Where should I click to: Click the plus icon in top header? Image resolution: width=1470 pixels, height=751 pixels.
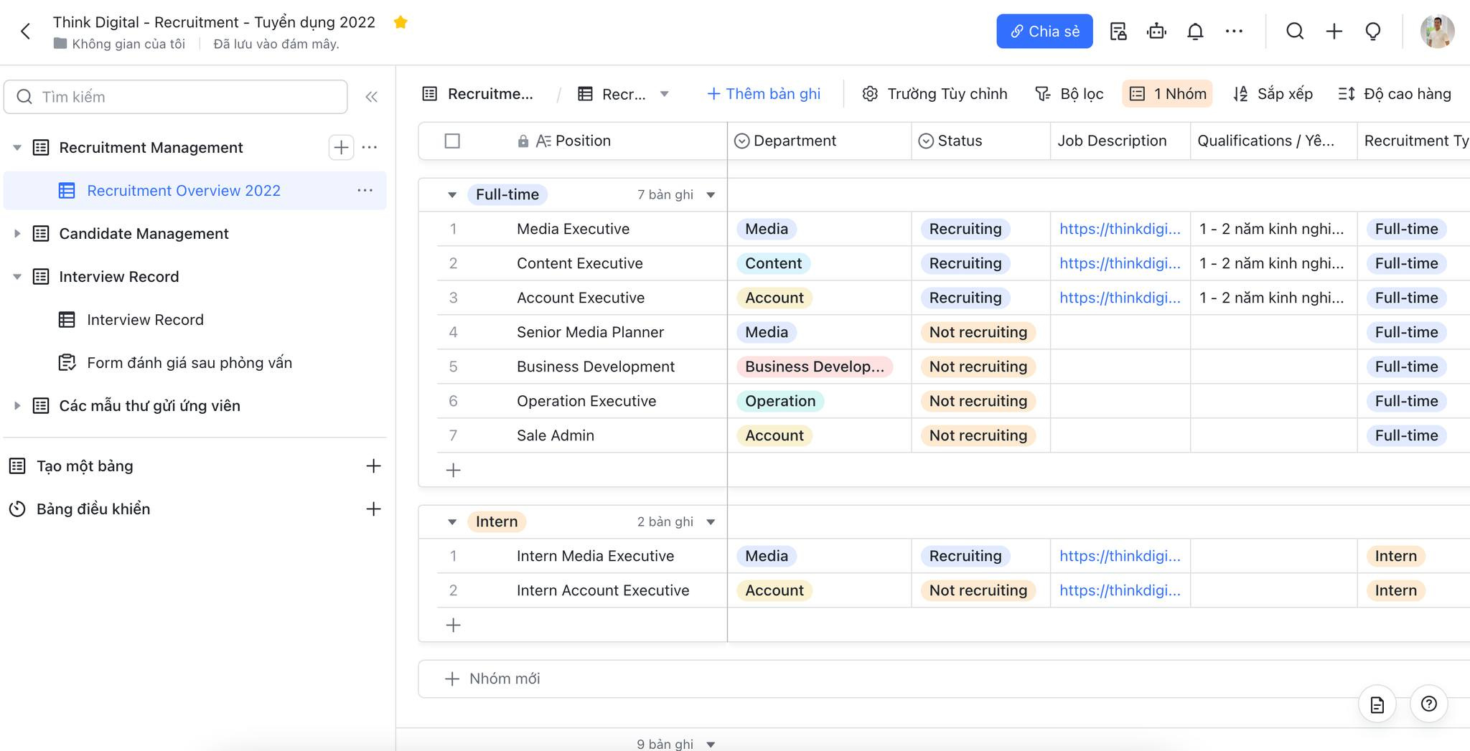tap(1334, 32)
